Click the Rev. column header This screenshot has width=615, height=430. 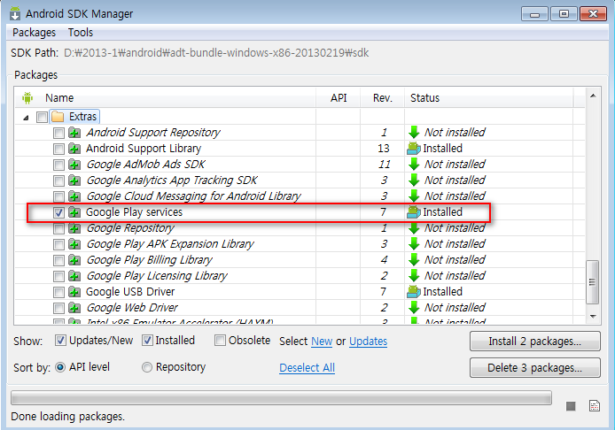click(383, 98)
